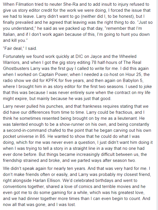Click the word "Italian" in Larry's quote
This screenshot has height=210, width=158.
(9, 34)
